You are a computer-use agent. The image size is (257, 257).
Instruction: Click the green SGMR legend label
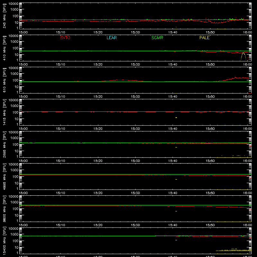pyautogui.click(x=157, y=38)
